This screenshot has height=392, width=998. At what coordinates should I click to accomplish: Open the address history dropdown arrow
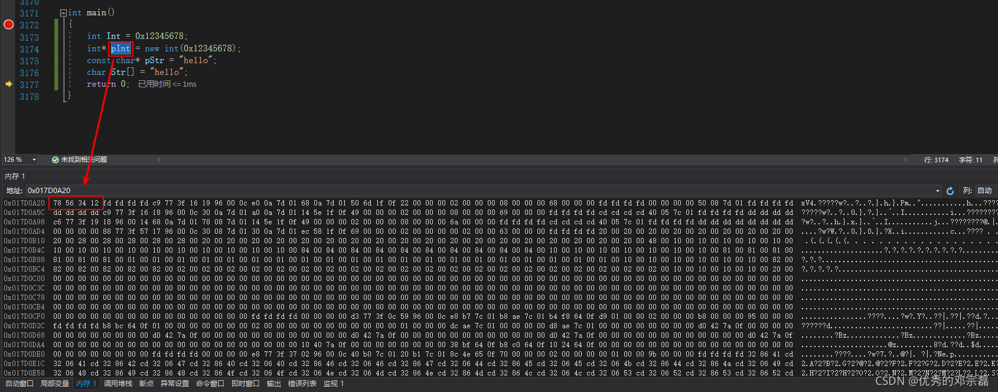[x=937, y=191]
